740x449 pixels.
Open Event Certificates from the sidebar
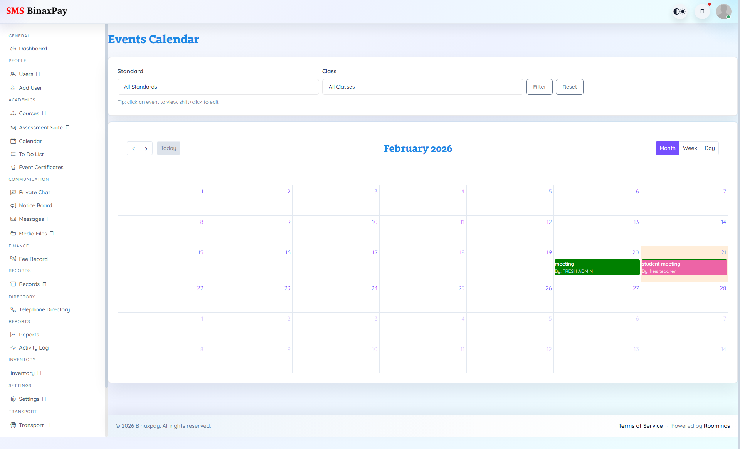(x=13, y=167)
